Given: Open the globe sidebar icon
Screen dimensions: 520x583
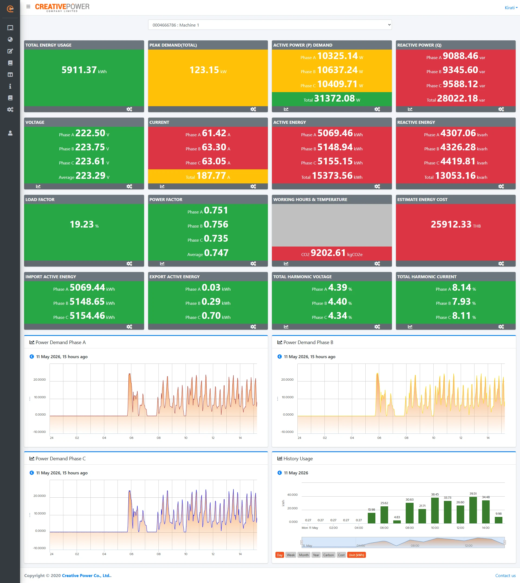Looking at the screenshot, I should (x=10, y=40).
